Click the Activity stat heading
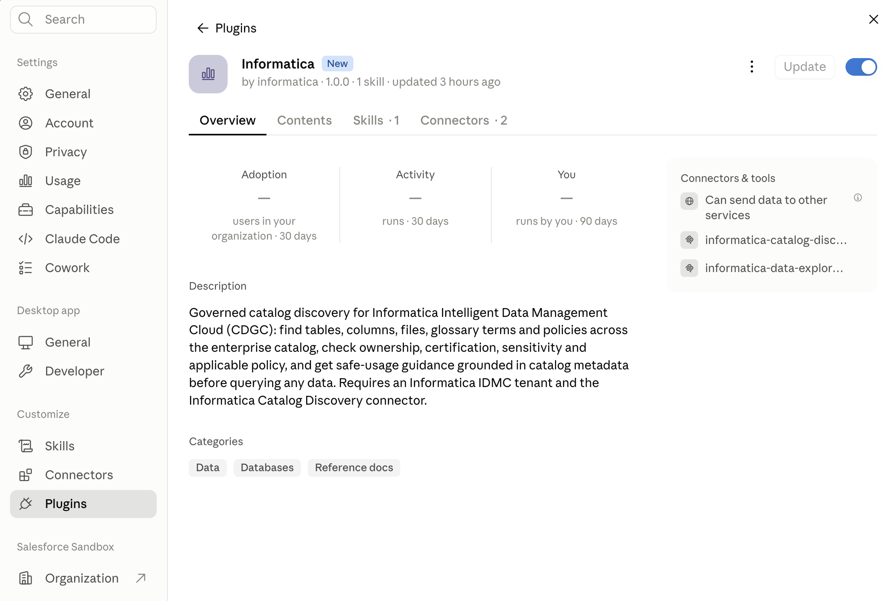892x601 pixels. click(415, 175)
